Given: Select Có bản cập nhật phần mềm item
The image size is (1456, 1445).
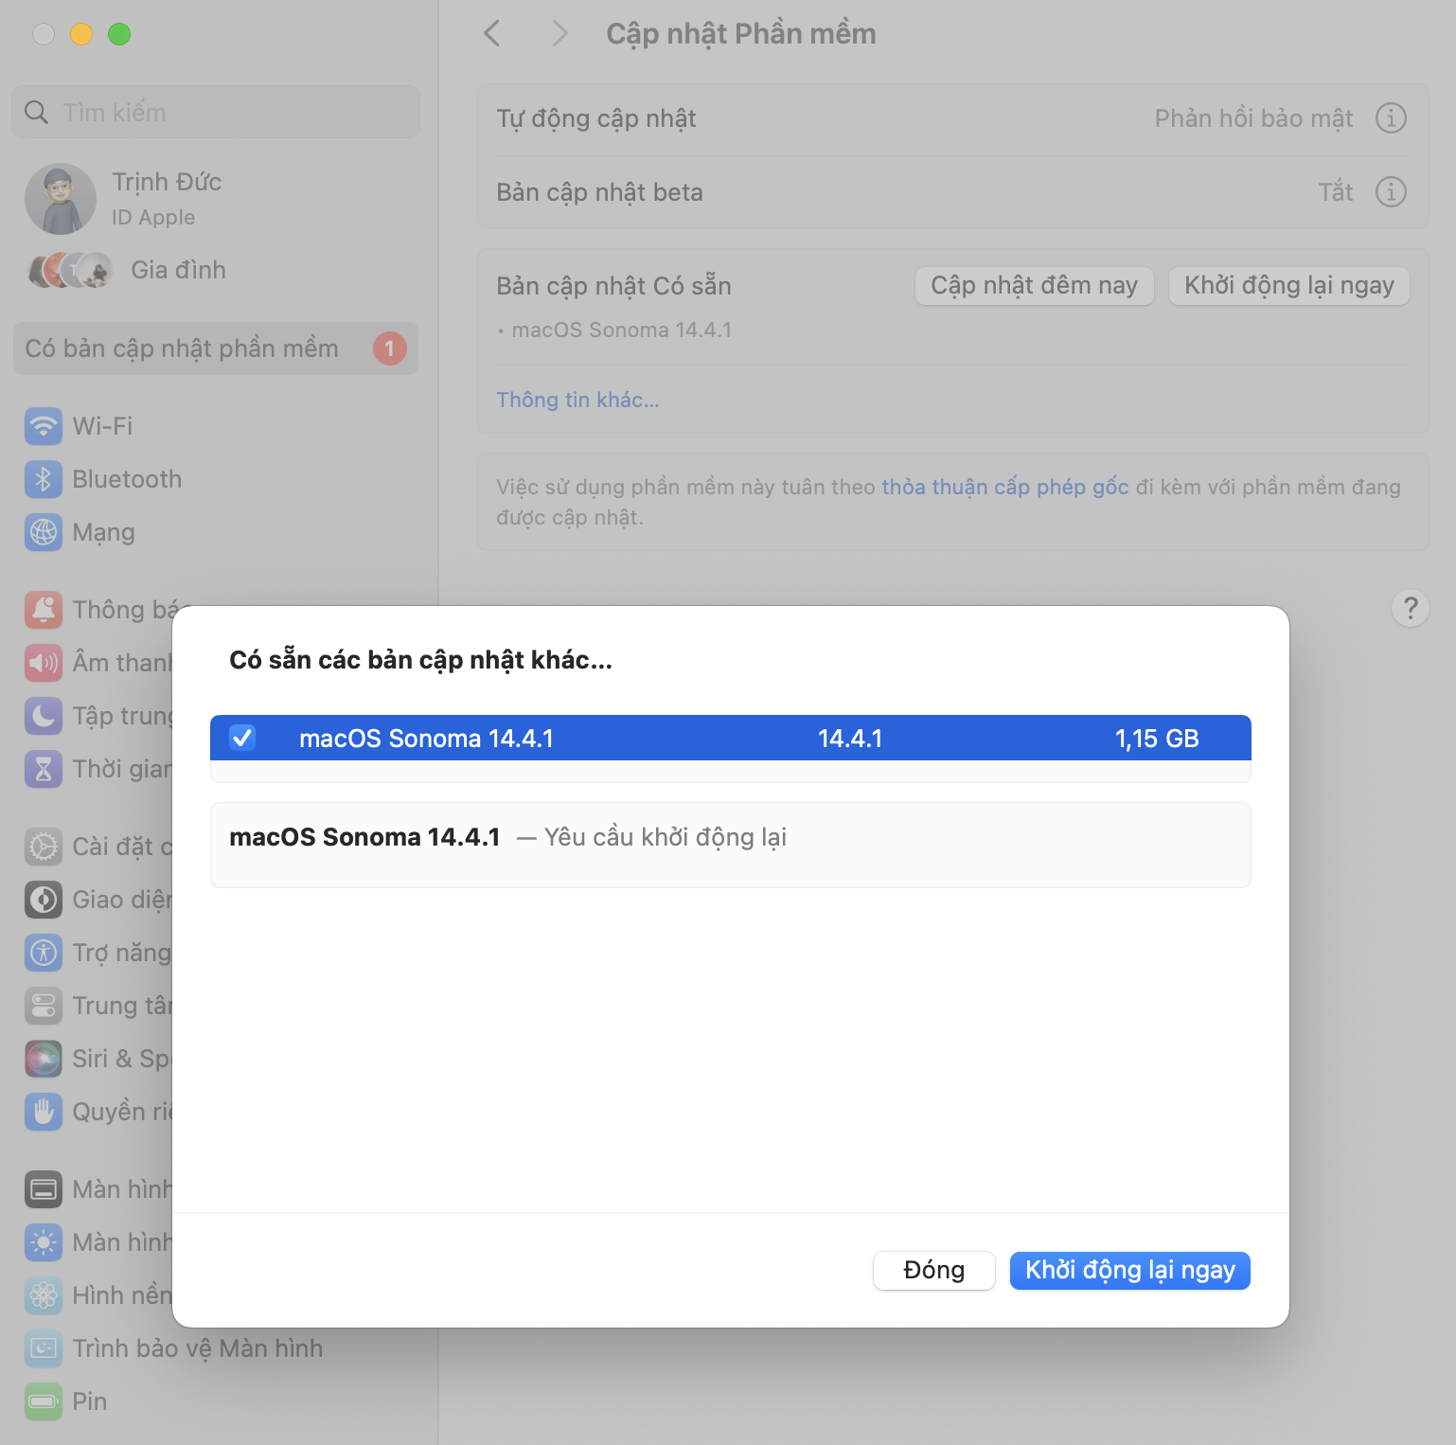Looking at the screenshot, I should (216, 348).
